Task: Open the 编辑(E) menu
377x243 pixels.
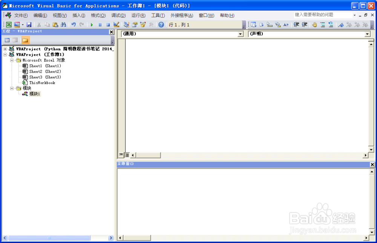Action: point(40,15)
